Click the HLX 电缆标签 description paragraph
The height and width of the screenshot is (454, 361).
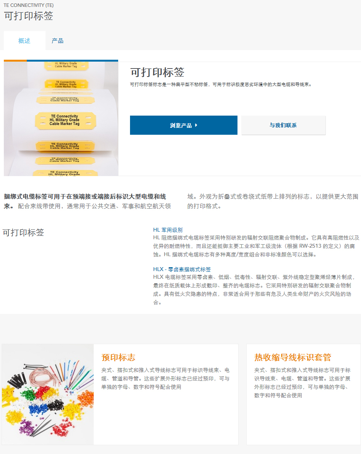tap(254, 289)
